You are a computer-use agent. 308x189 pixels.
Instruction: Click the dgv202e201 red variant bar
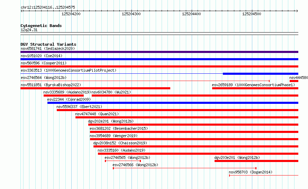pos(193,125)
